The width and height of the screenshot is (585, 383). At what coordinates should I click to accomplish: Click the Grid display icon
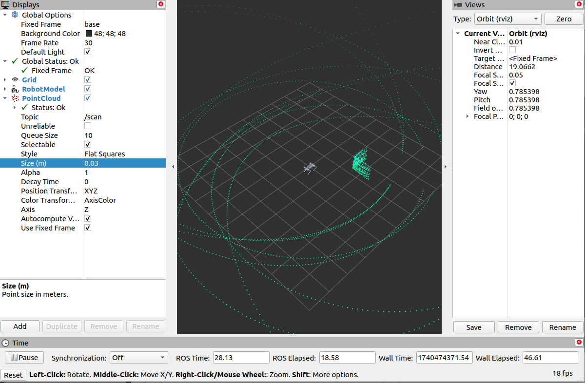click(x=15, y=80)
